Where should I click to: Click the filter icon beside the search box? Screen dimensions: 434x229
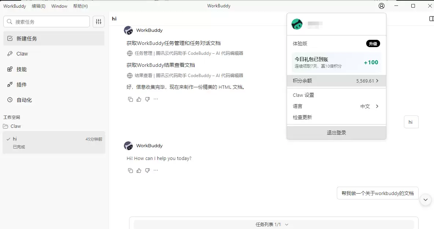pyautogui.click(x=98, y=22)
